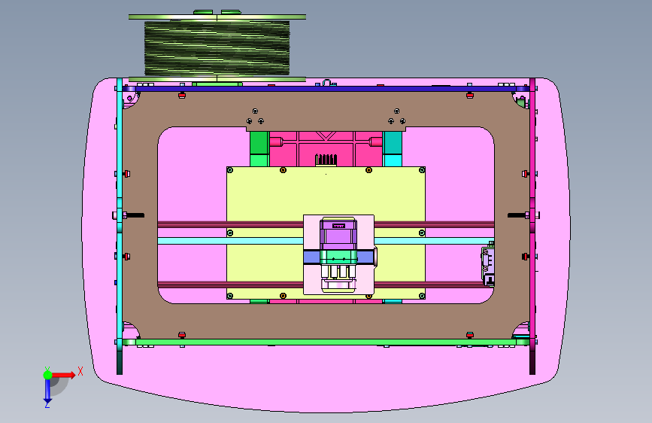Select the green bottom crossbar

(x=326, y=342)
